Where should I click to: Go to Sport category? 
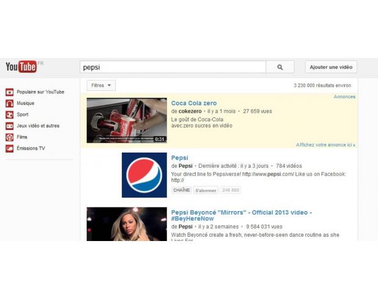pyautogui.click(x=23, y=115)
